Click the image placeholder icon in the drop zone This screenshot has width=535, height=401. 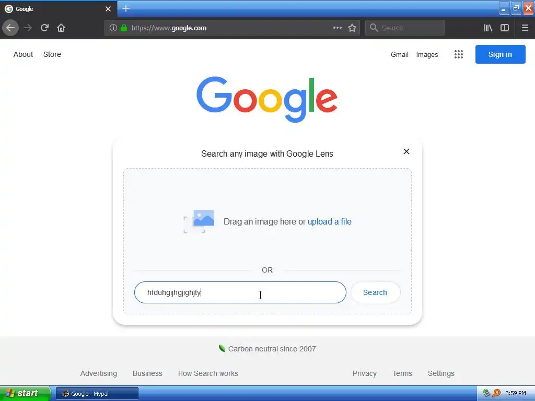tap(199, 221)
